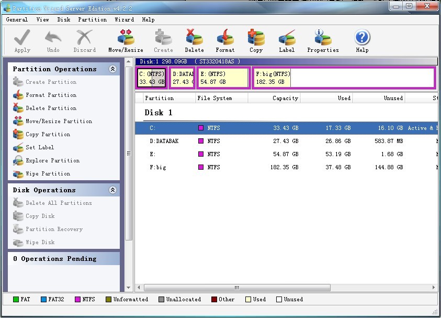Select C: partition block in disk map

pos(152,78)
